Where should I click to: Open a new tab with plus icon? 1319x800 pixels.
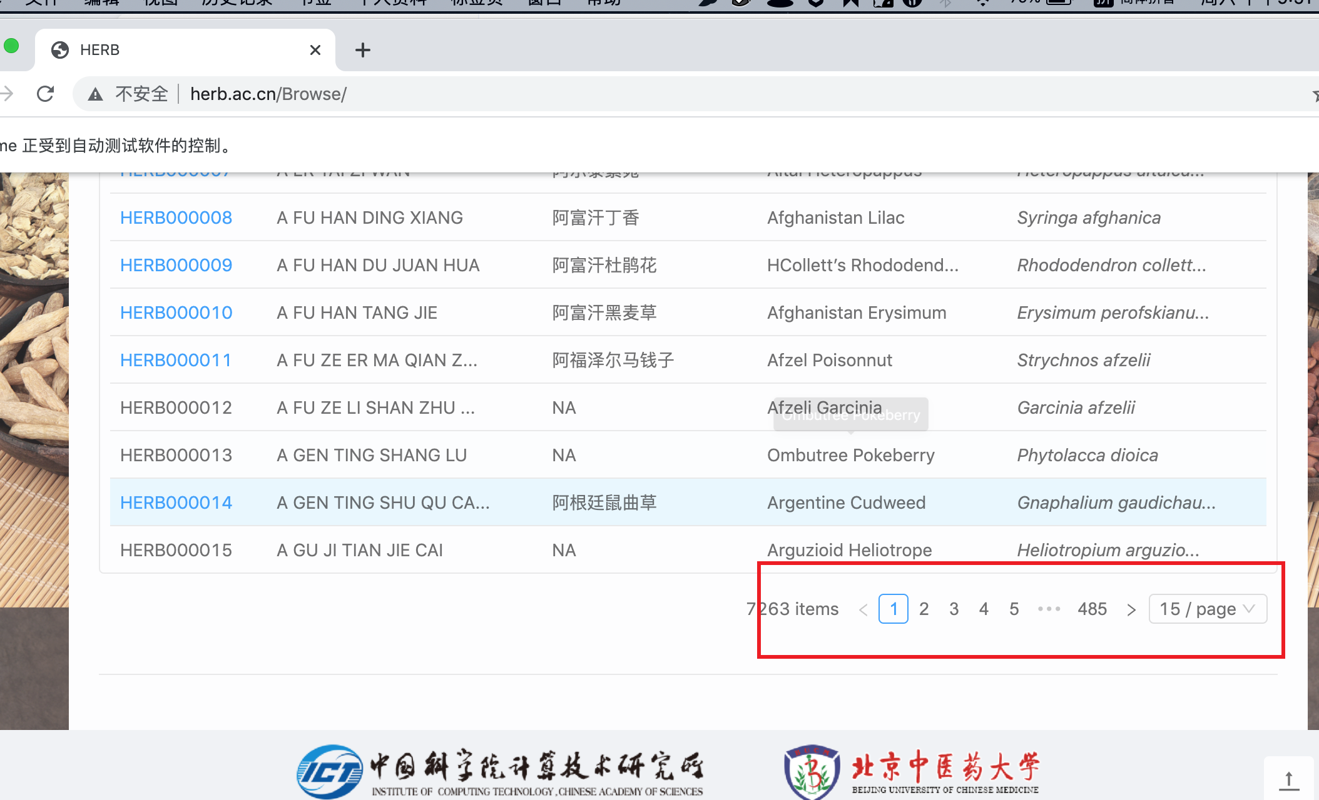(363, 50)
